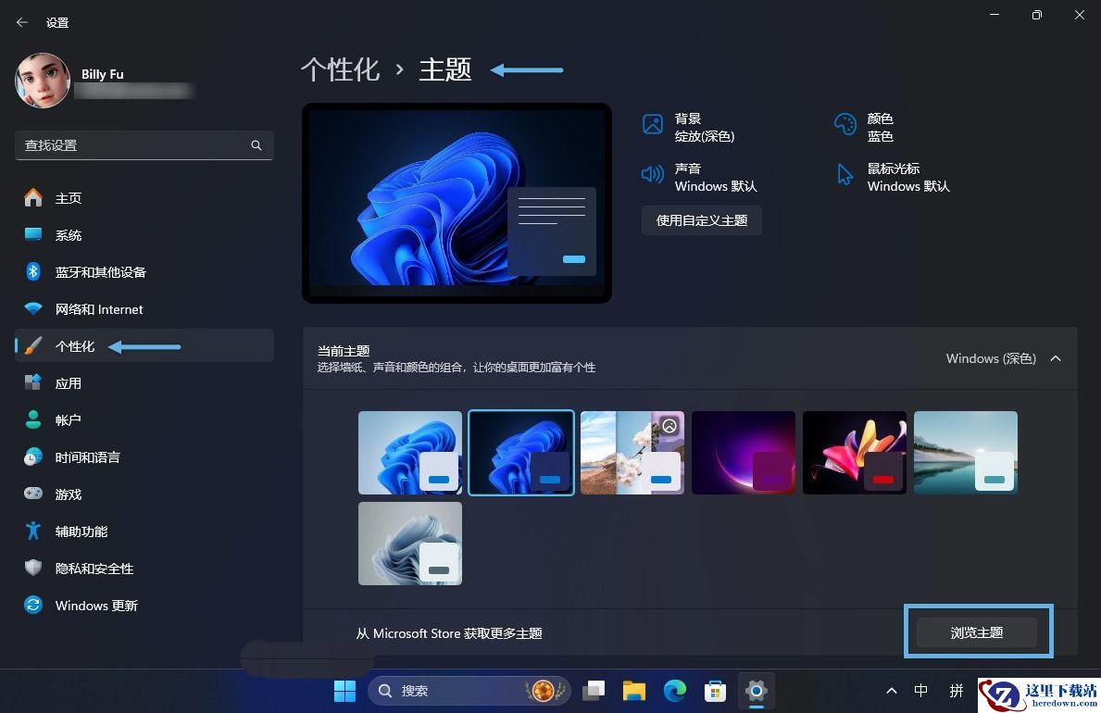1101x713 pixels.
Task: Click the 中 input language indicator
Action: pos(920,691)
